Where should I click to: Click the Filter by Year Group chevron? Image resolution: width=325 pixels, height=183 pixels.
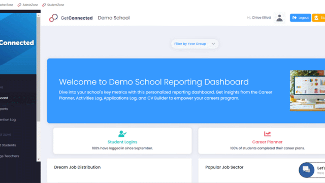pos(213,44)
